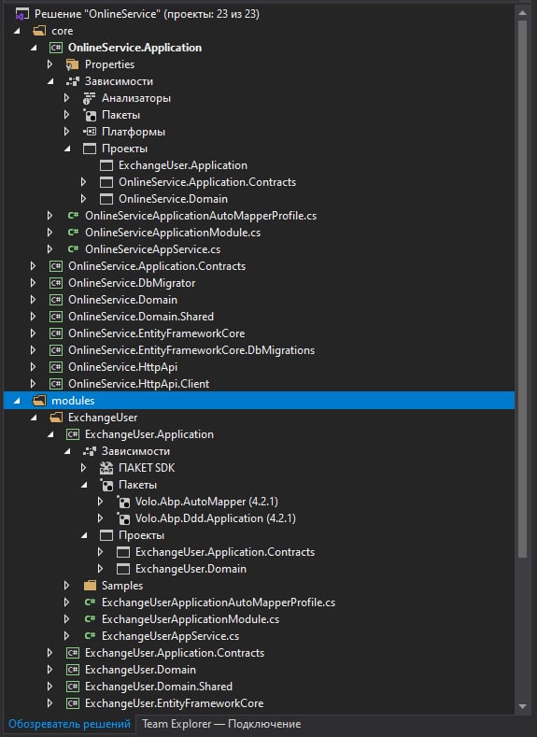Viewport: 537px width, 737px height.
Task: Select ExchangeUserApplicationModule.cs file
Action: (191, 619)
